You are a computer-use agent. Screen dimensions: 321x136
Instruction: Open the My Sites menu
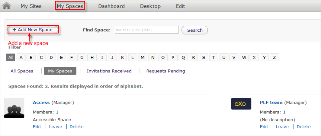coord(31,6)
